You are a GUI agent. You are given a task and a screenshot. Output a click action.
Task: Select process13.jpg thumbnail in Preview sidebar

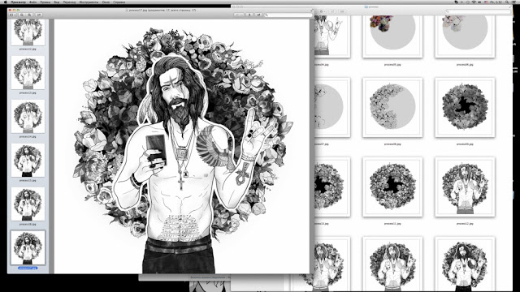[28, 72]
